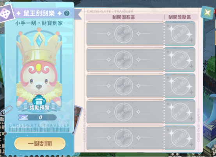The height and width of the screenshot is (157, 216).
Task: Scratch the fifth row pattern area
Action: (x=125, y=138)
